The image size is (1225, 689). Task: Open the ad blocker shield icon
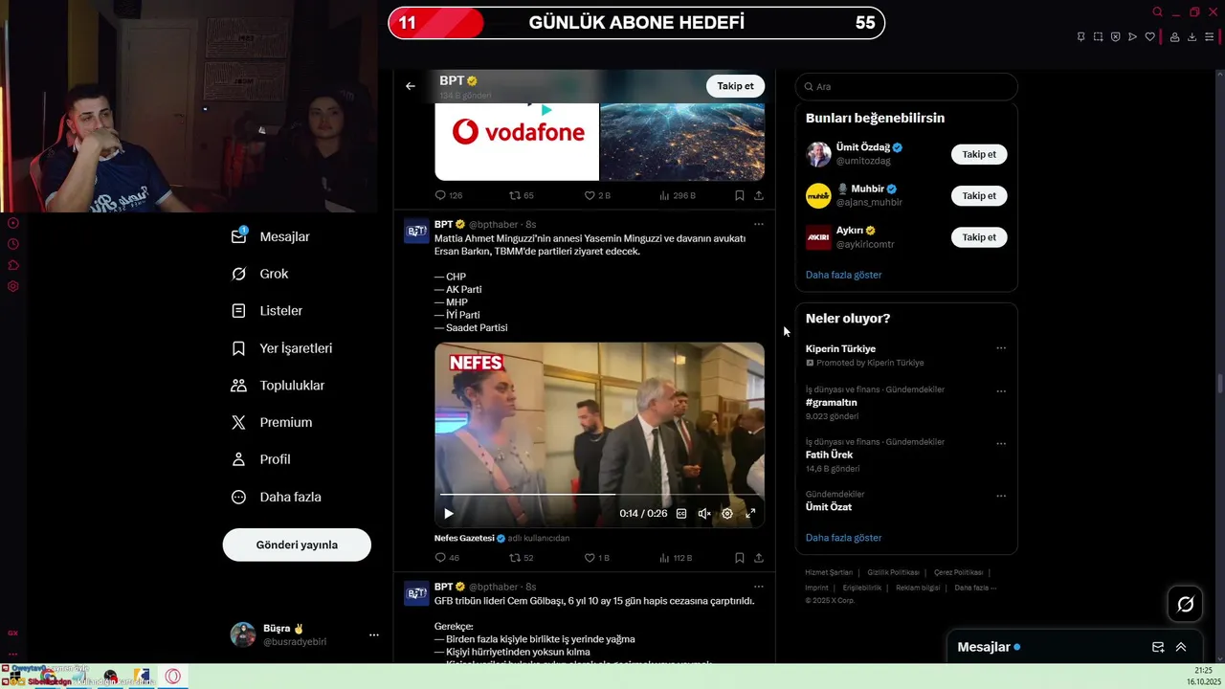[x=1115, y=37]
